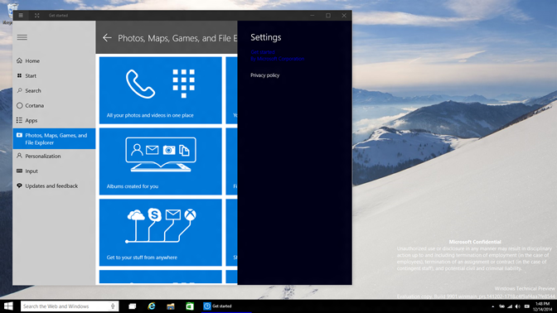557x313 pixels.
Task: Open network signal icon in tray
Action: coord(510,306)
